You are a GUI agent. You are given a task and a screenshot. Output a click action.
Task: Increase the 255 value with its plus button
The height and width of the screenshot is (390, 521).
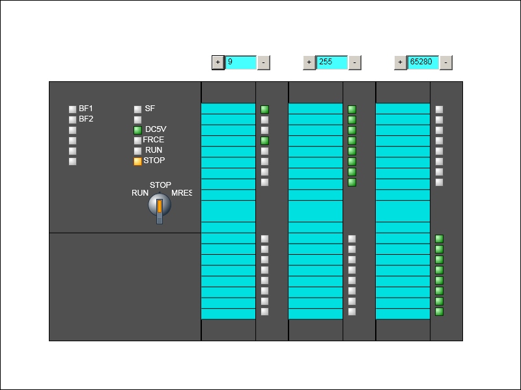coord(309,62)
